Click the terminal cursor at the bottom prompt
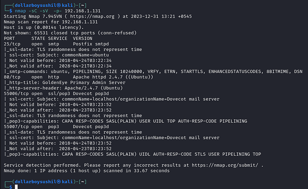 coord(16,187)
